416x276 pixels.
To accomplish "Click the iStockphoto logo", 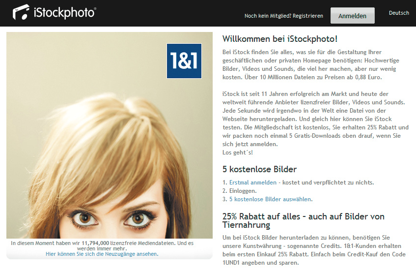I will tap(55, 12).
